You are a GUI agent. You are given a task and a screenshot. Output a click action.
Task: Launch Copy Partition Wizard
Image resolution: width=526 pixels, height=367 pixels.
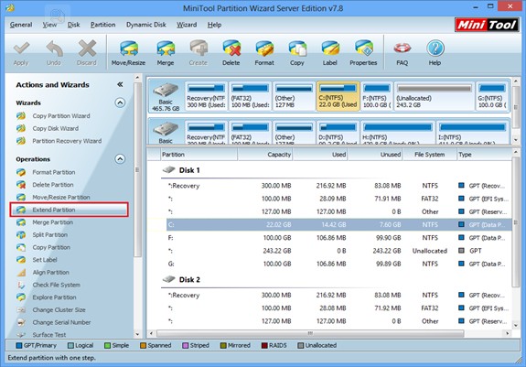[x=61, y=116]
